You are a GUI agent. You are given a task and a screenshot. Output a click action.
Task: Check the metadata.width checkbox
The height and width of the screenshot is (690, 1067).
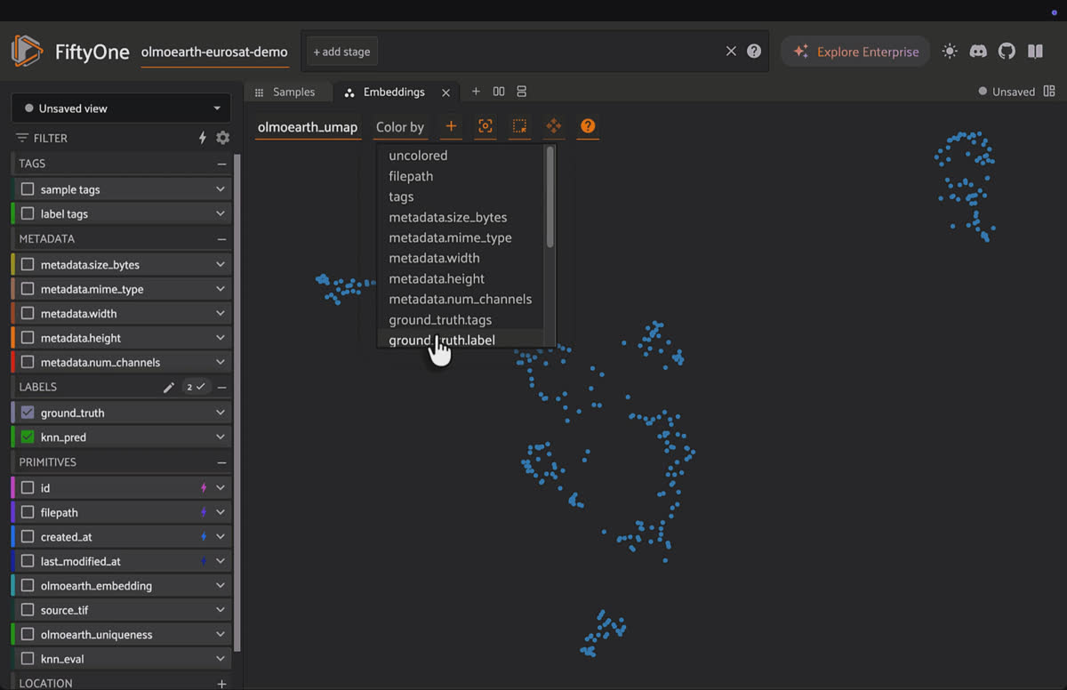[28, 314]
